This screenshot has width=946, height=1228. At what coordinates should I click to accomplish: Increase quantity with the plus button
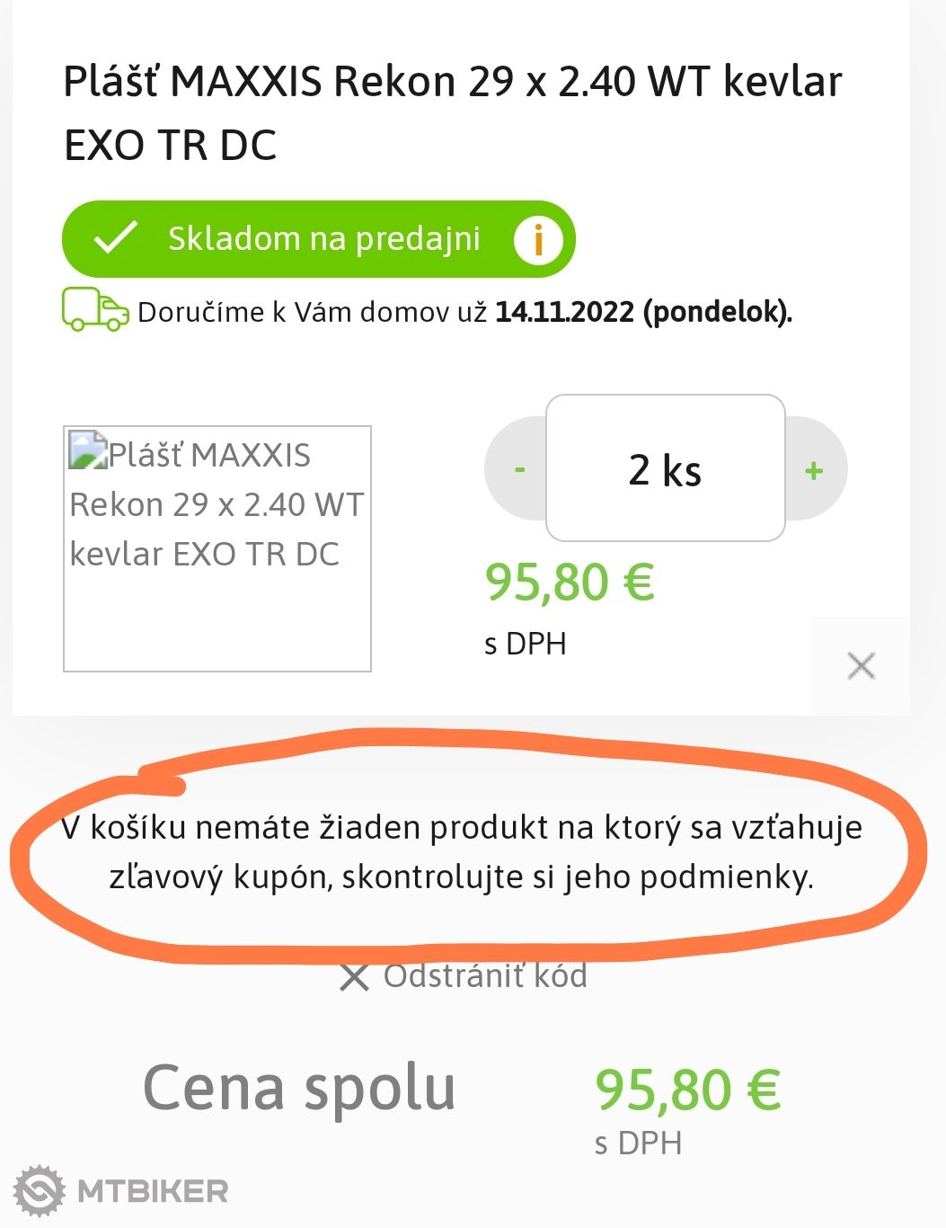pos(814,469)
